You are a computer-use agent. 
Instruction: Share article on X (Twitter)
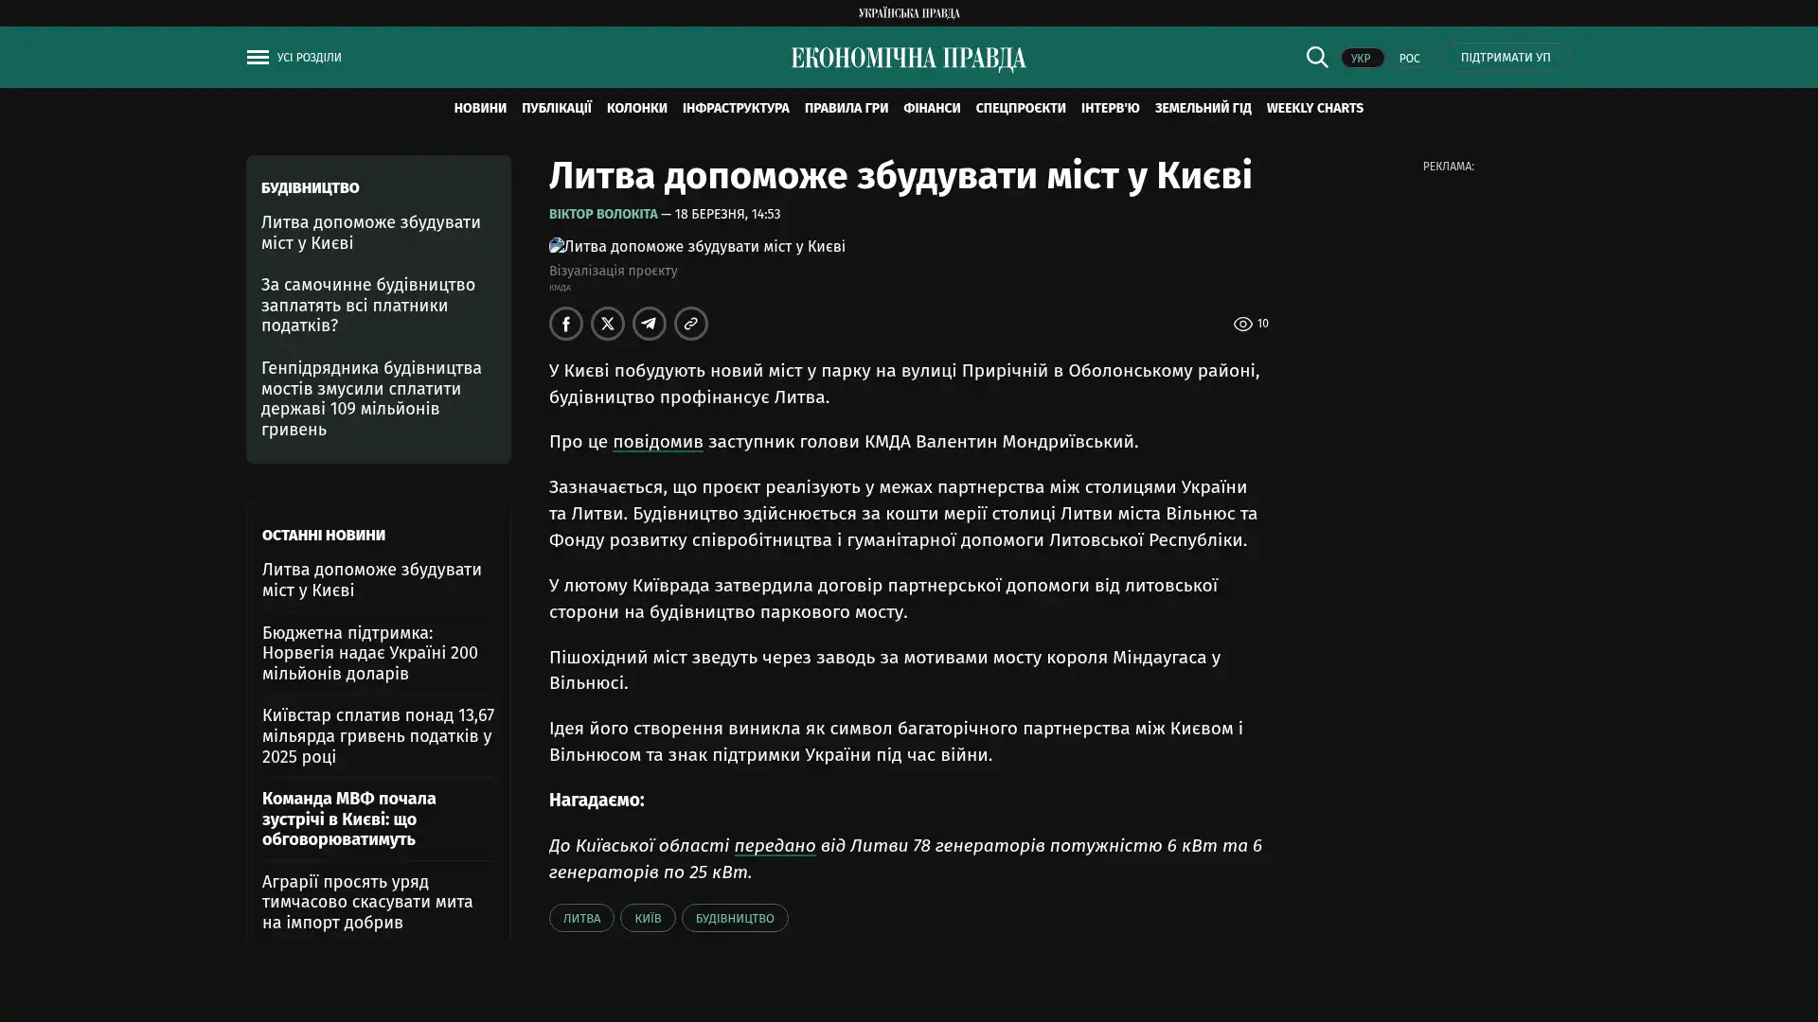point(607,324)
